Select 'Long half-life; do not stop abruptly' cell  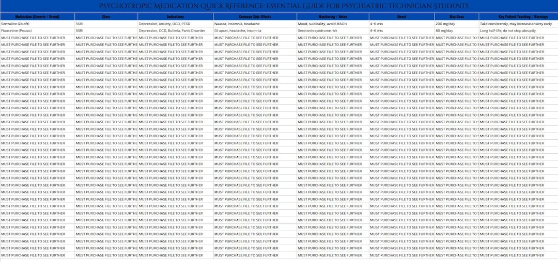tap(519, 31)
